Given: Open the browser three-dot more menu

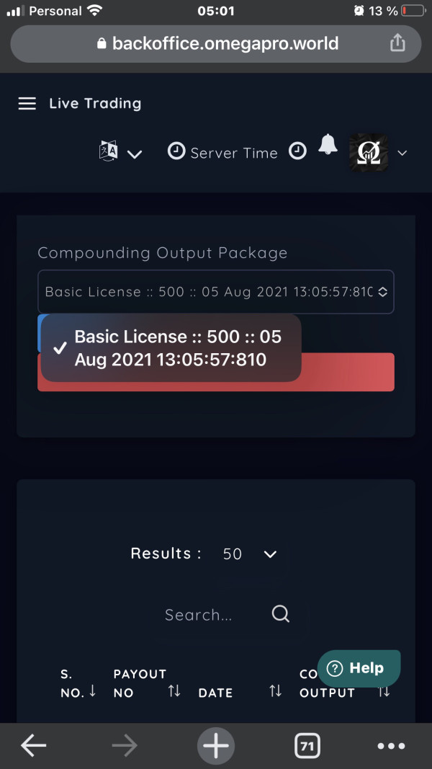Looking at the screenshot, I should click(392, 746).
